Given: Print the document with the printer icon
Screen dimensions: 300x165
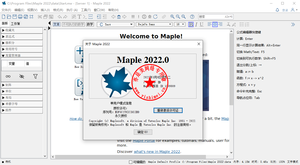Looking at the screenshot, I should 20,17.
